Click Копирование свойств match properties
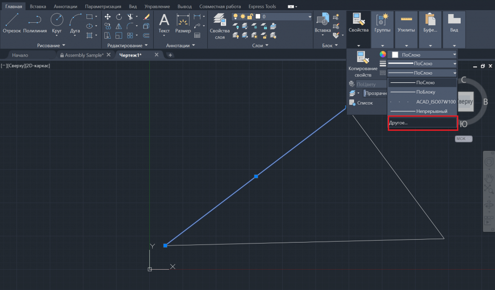Screen dimensions: 495x290 click(363, 64)
